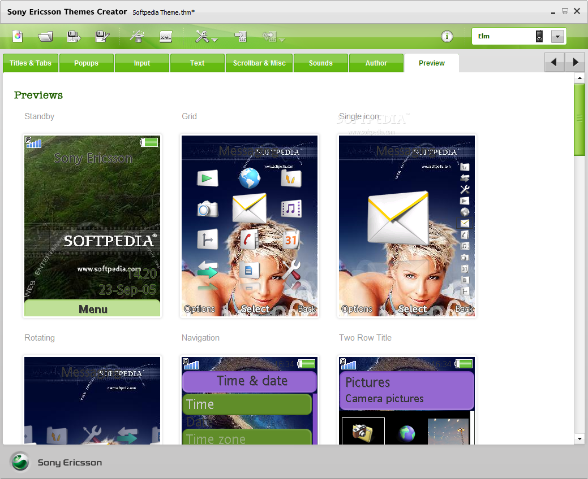The image size is (588, 479).
Task: Click the 'Two Row Title' label
Action: (x=365, y=338)
